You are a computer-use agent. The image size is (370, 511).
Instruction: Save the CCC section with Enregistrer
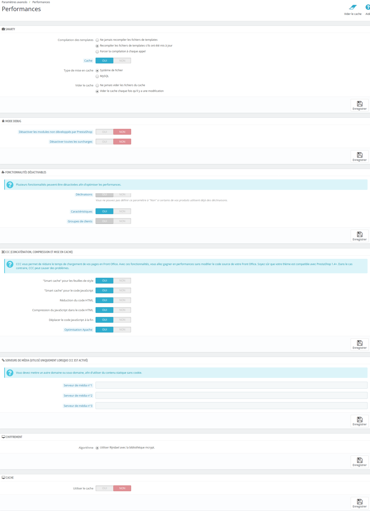click(x=359, y=345)
